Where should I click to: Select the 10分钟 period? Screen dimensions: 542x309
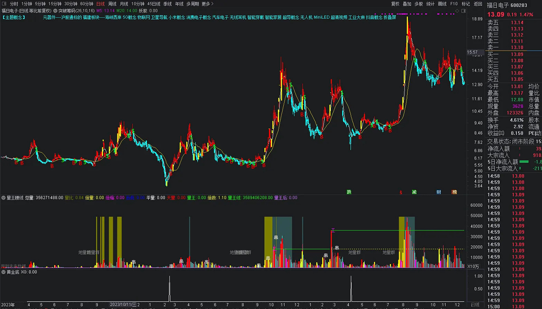[x=138, y=4]
